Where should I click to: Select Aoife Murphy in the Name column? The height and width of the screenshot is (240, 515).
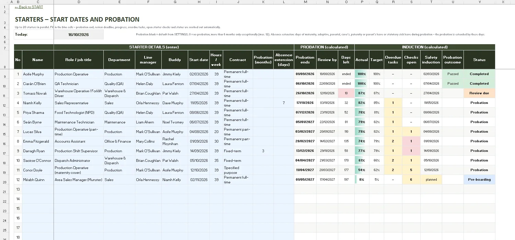38,74
